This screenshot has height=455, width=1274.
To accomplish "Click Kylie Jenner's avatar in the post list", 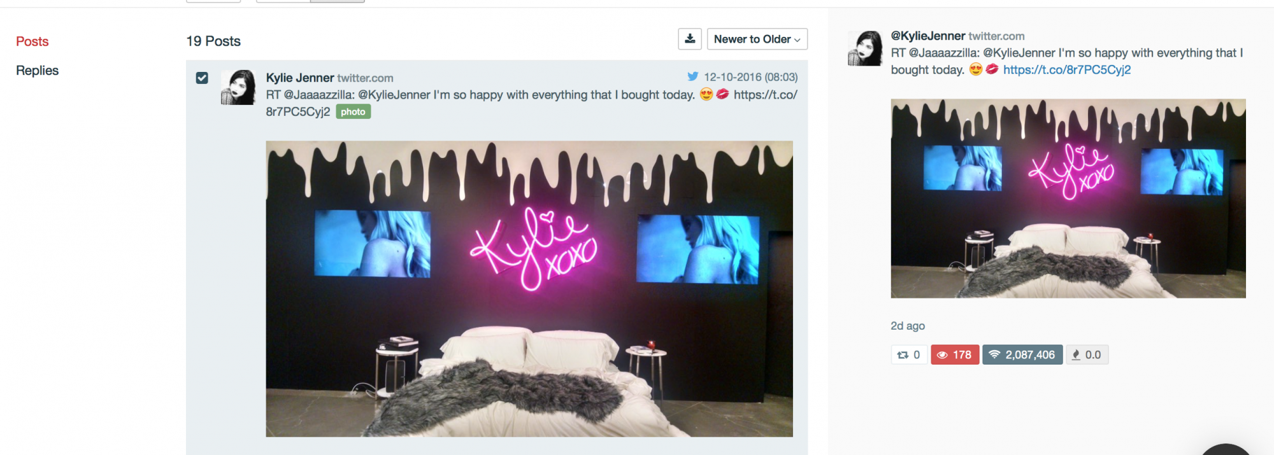I will pos(238,87).
